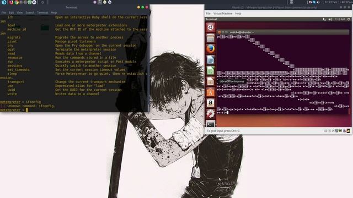Screen dimensions: 353x198
Task: Open LibreOffice Calc in the launcher
Action: pyautogui.click(x=210, y=70)
